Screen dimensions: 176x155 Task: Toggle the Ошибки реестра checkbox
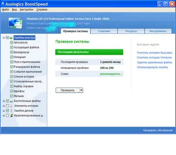click(x=8, y=38)
